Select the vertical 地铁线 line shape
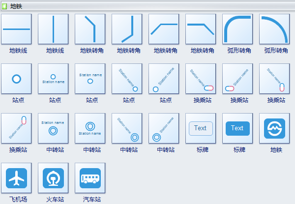This screenshot has width=295, height=204. pos(53,29)
